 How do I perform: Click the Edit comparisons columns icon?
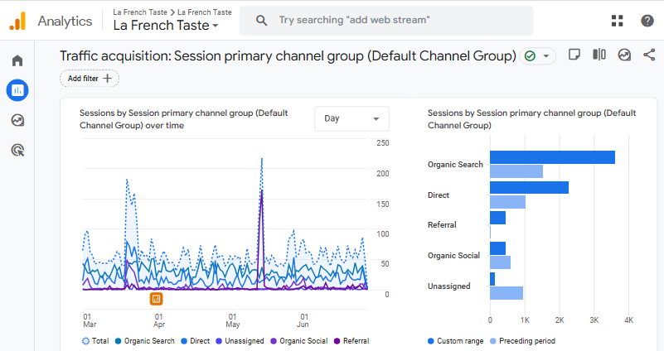point(599,55)
